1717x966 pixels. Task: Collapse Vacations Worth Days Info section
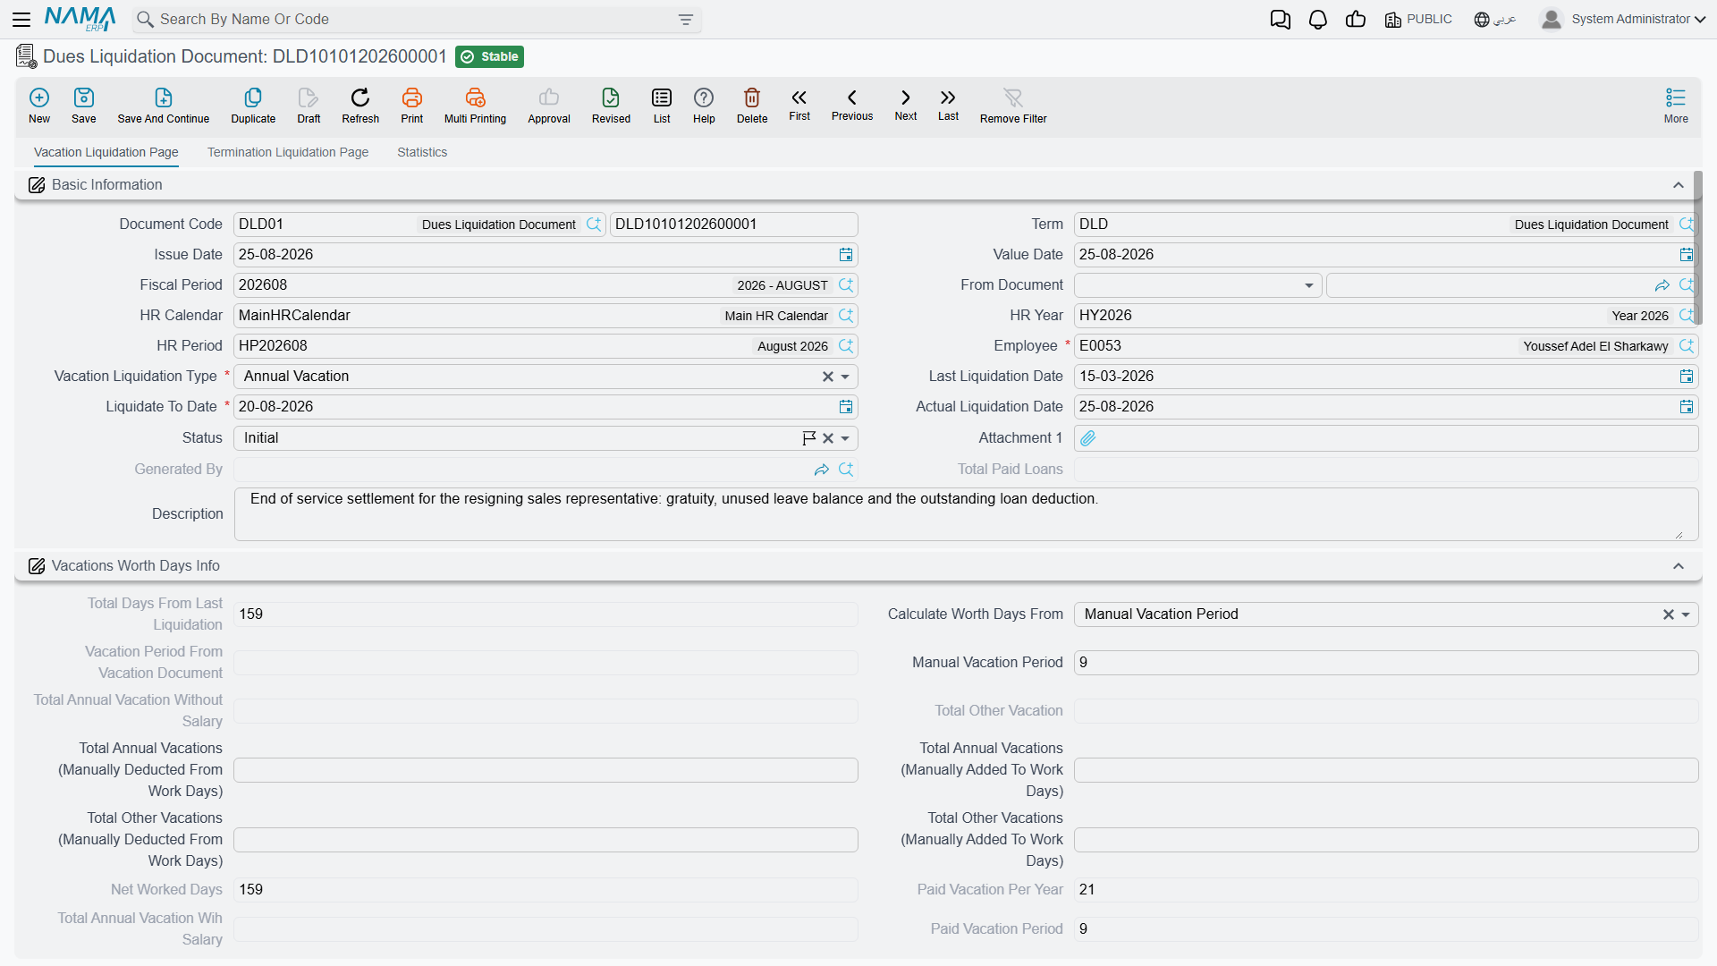tap(1679, 566)
